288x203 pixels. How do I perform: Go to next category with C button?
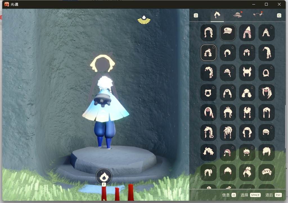(x=279, y=16)
